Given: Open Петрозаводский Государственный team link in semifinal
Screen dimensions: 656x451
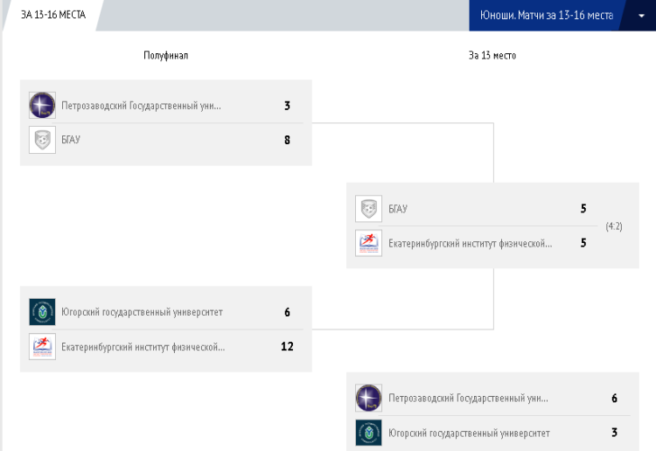Looking at the screenshot, I should click(141, 107).
